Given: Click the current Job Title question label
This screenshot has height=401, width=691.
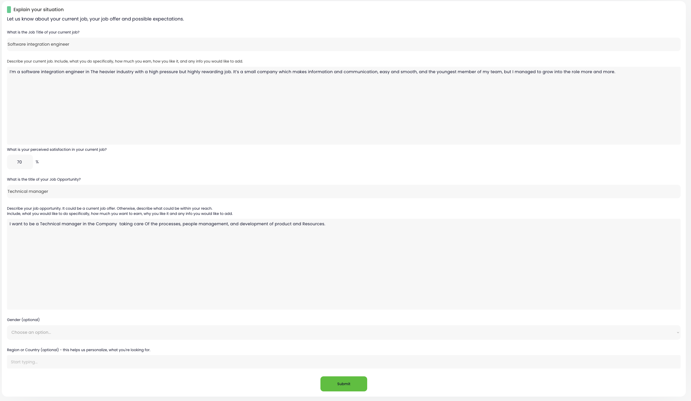Looking at the screenshot, I should pos(43,32).
